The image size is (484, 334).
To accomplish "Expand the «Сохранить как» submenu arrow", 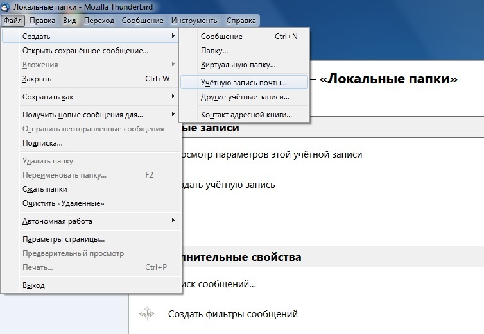I will pos(173,96).
